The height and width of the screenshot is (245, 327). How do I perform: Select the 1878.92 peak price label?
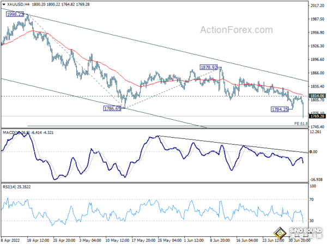point(209,68)
